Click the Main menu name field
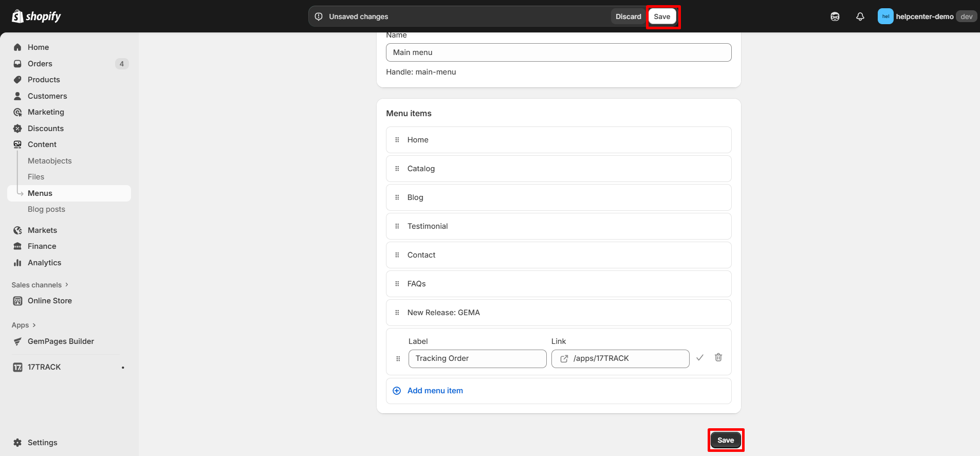This screenshot has width=980, height=456. (558, 52)
